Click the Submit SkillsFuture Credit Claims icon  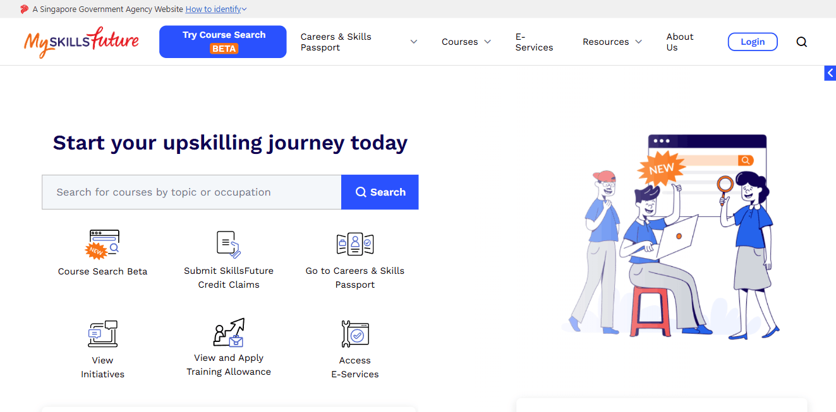[x=229, y=244]
